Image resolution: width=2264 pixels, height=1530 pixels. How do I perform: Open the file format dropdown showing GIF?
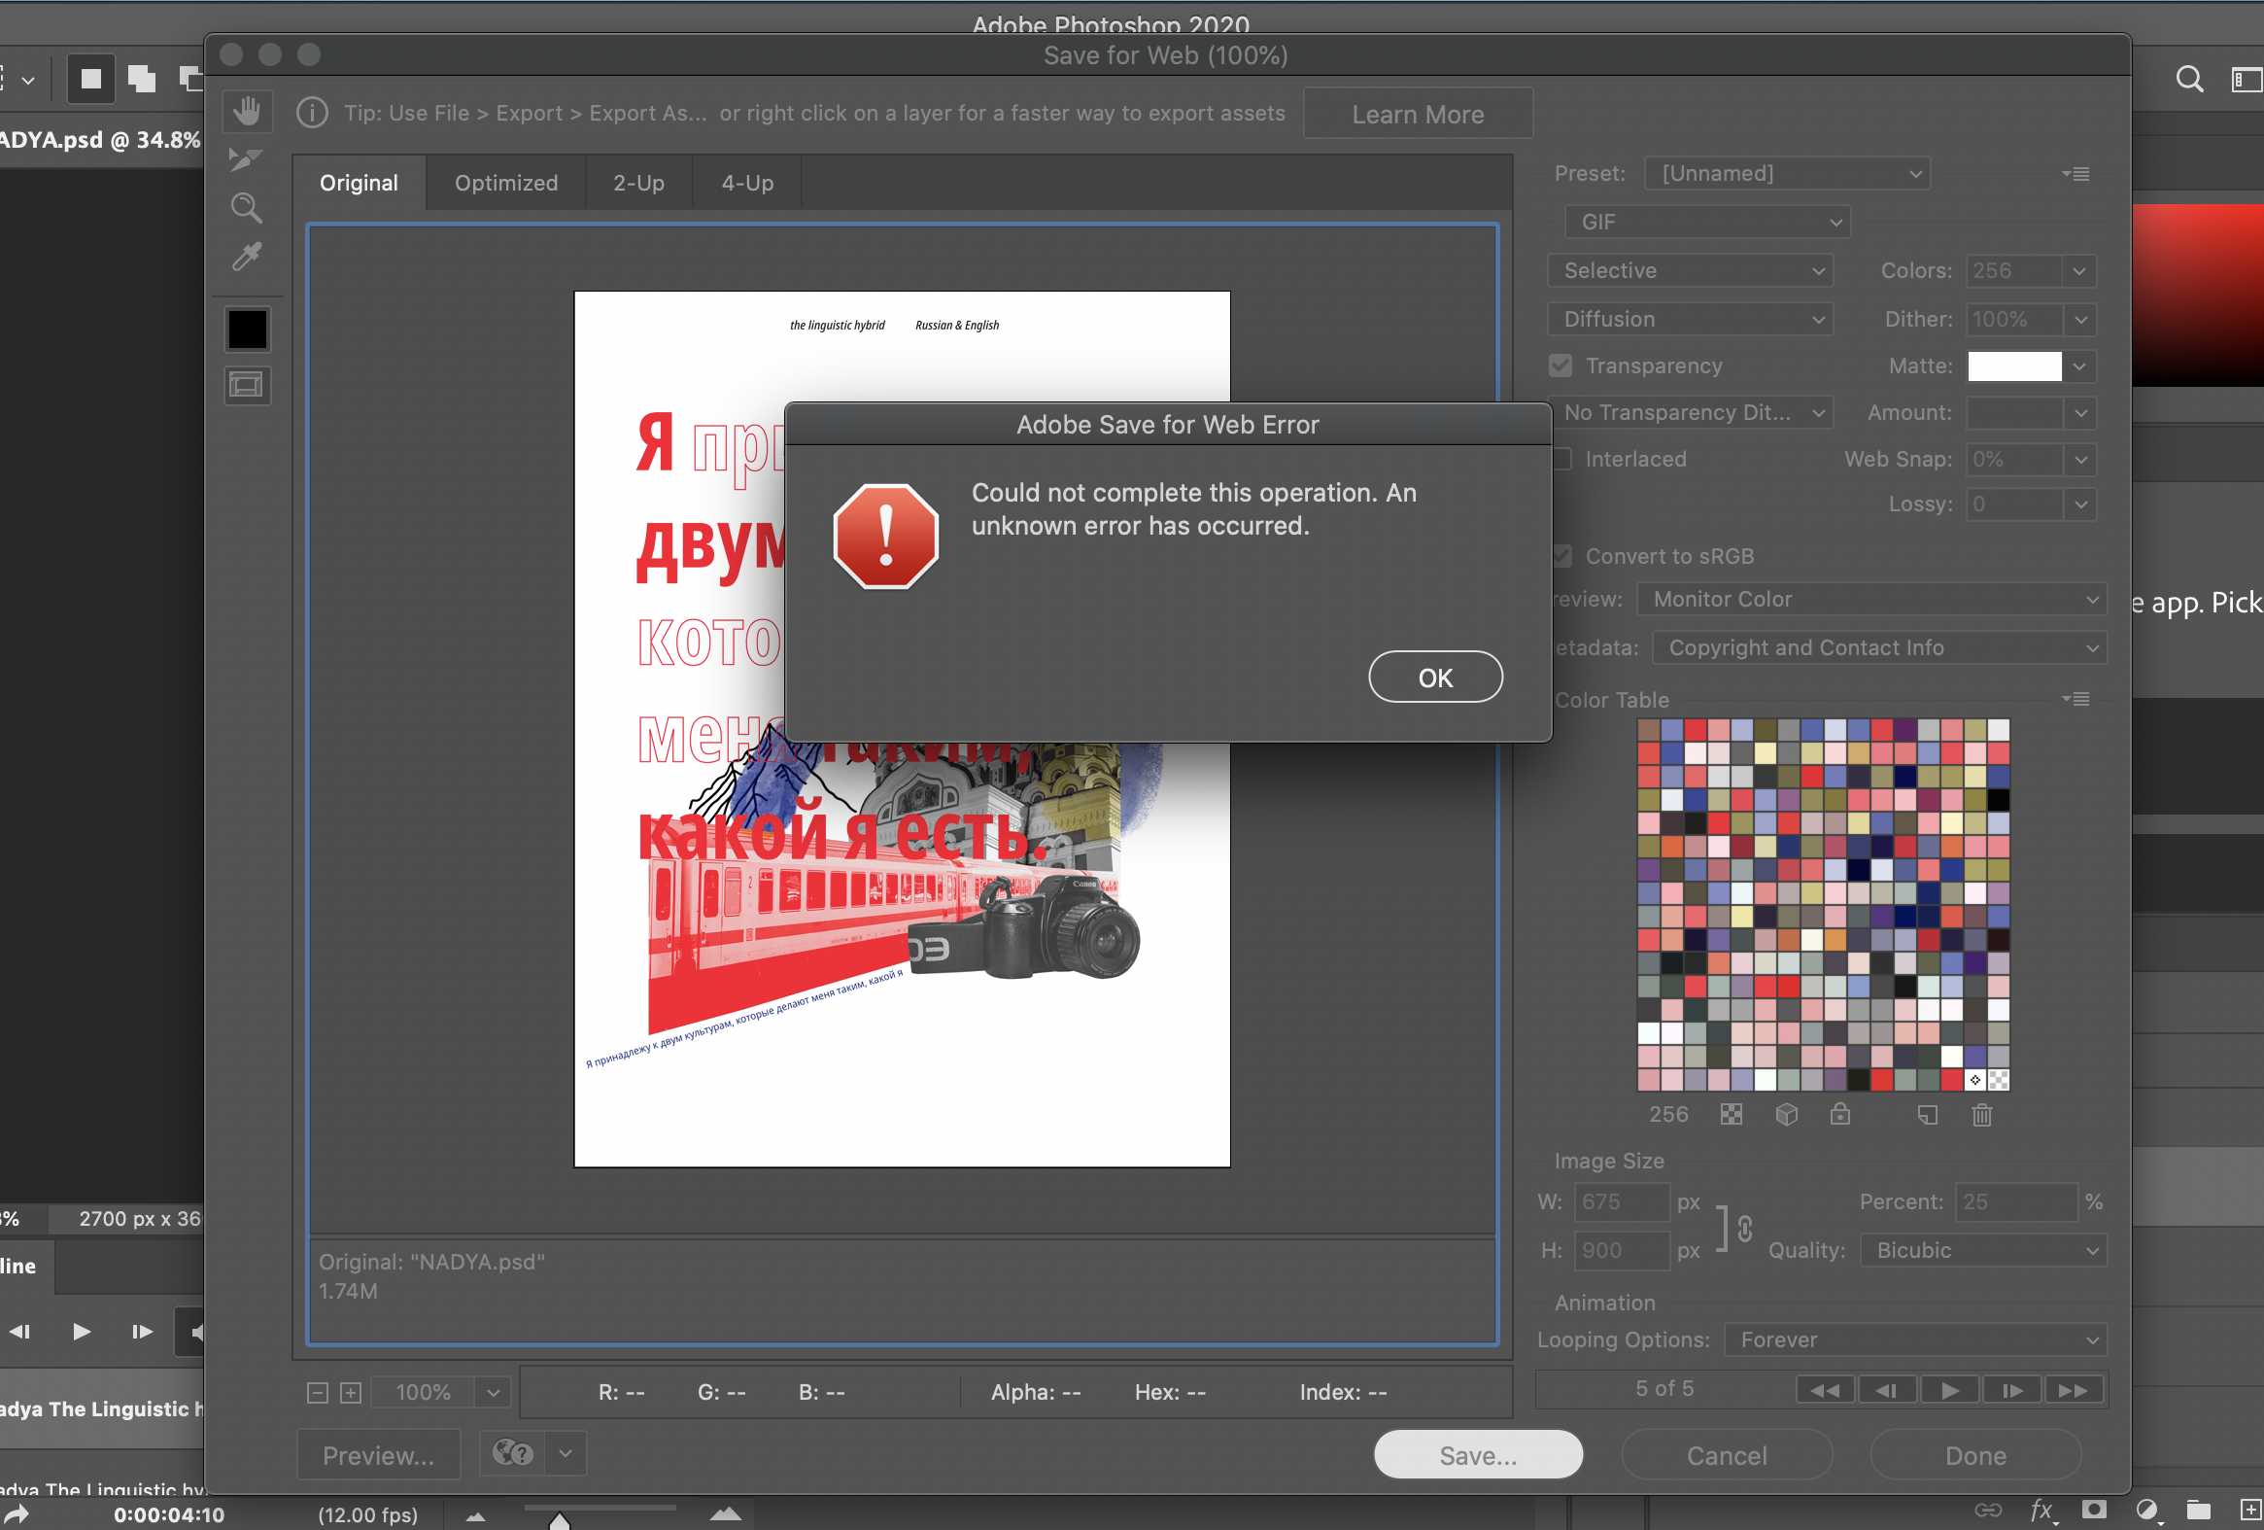(1706, 222)
